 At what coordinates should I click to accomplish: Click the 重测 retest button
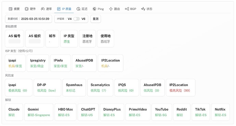click(95, 19)
